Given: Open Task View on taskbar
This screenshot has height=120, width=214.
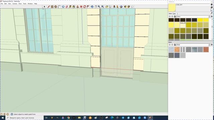Looking at the screenshot, I should click(x=46, y=118).
